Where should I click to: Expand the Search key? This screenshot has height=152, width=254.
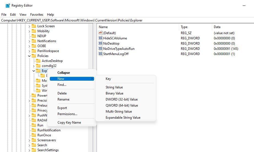coord(29,145)
